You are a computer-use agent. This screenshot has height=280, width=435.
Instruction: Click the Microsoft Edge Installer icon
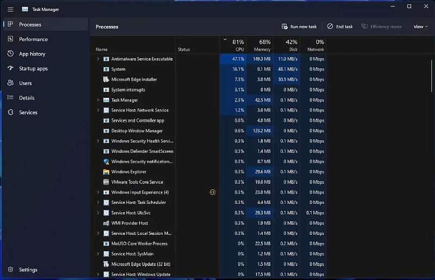pos(106,79)
